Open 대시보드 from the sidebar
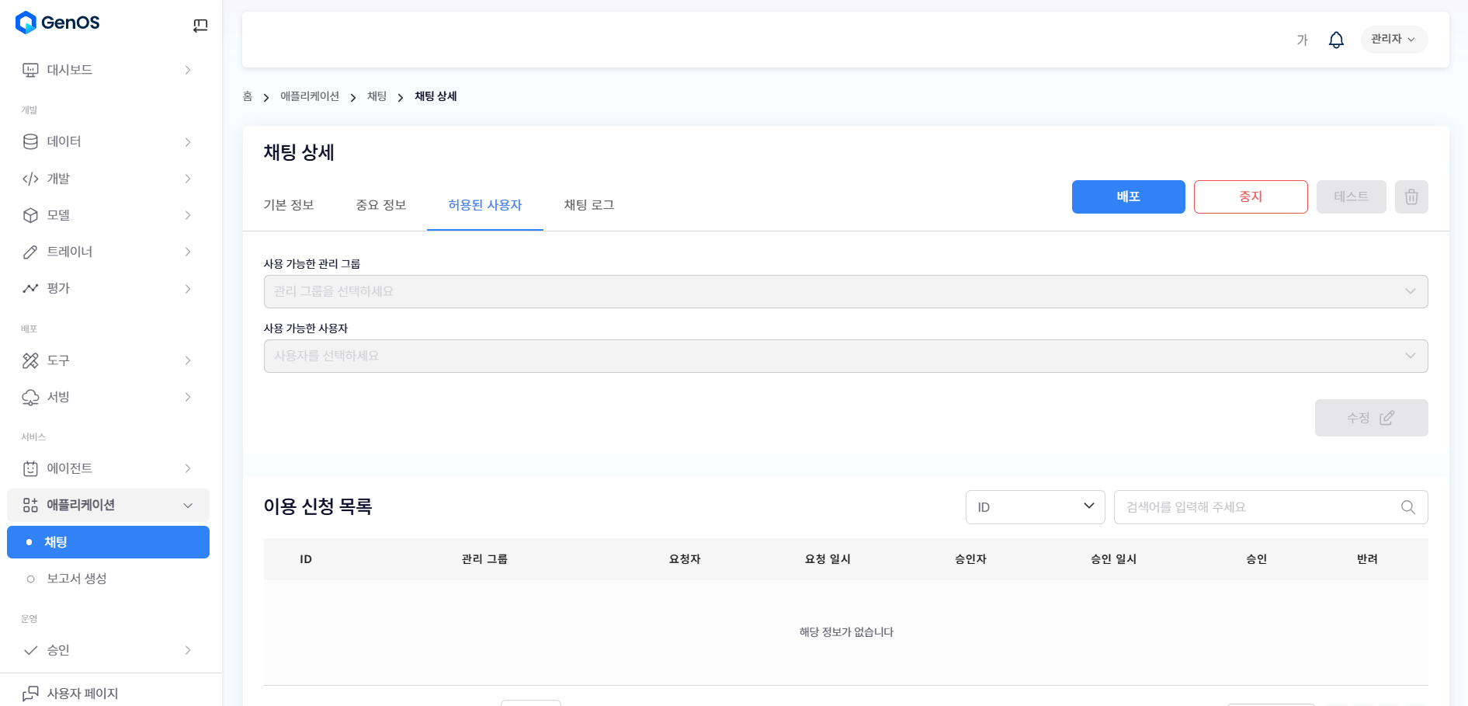The width and height of the screenshot is (1468, 706). [x=107, y=70]
